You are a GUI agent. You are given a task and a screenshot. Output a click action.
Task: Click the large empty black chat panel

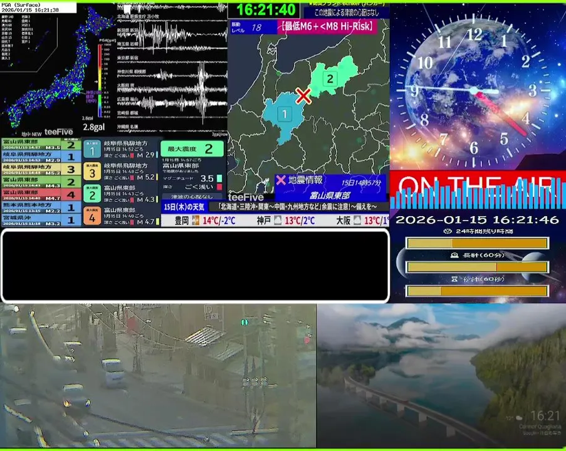[x=195, y=266]
